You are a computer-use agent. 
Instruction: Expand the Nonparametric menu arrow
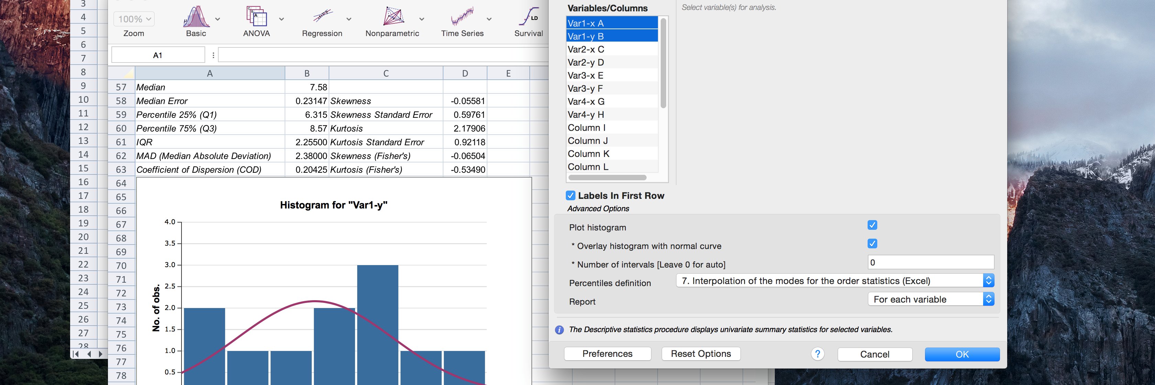[x=421, y=19]
